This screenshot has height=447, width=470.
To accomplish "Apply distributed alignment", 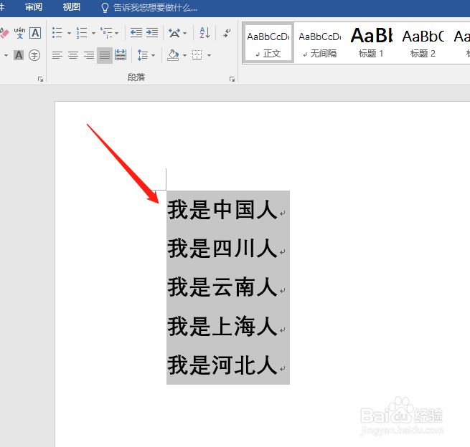I will click(x=121, y=55).
